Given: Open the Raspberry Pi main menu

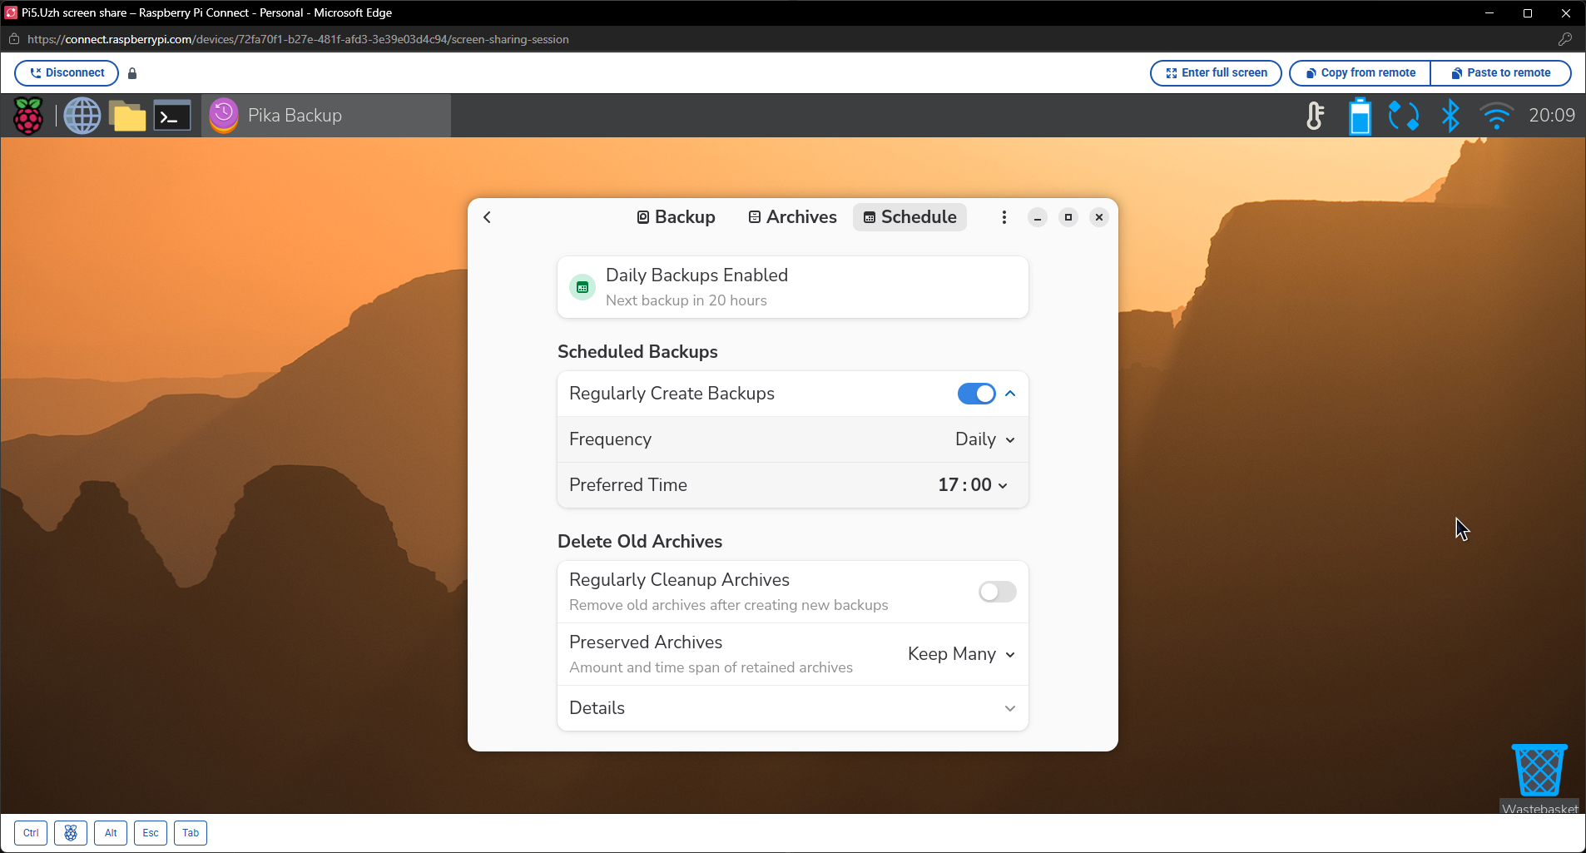Looking at the screenshot, I should [x=28, y=116].
